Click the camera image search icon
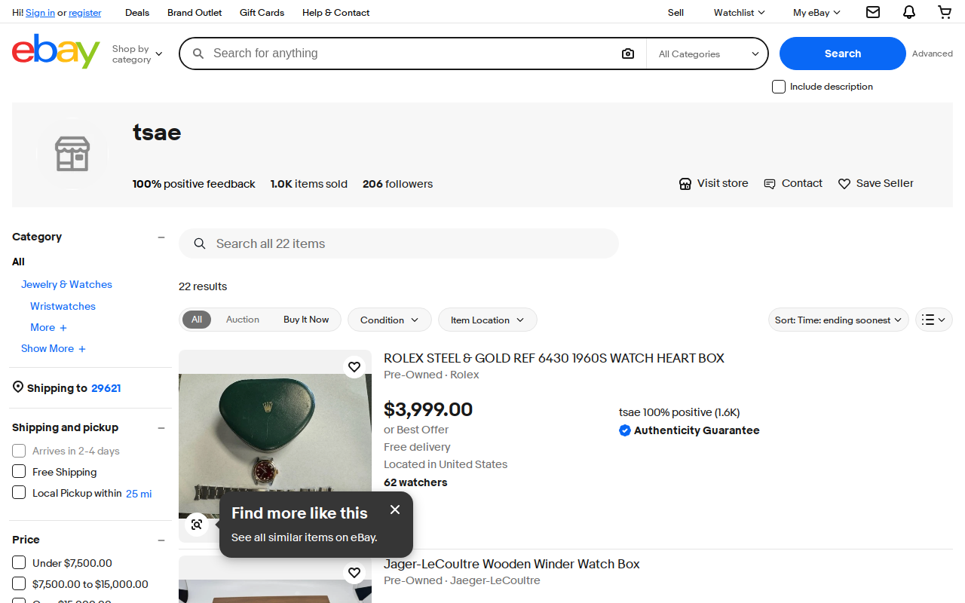965x603 pixels. 628,54
